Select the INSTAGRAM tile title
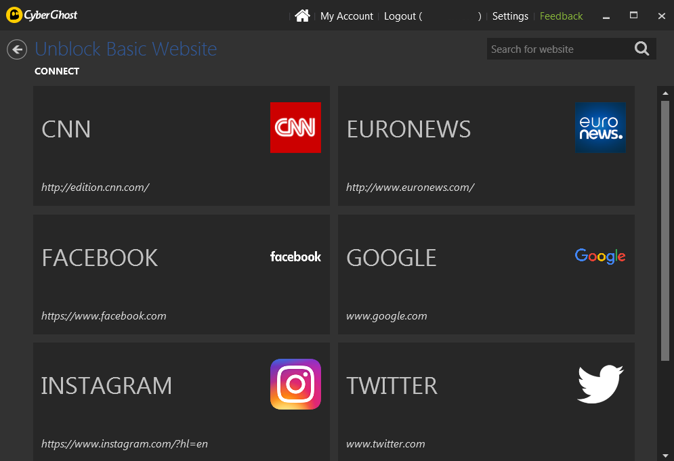The width and height of the screenshot is (674, 461). point(106,385)
